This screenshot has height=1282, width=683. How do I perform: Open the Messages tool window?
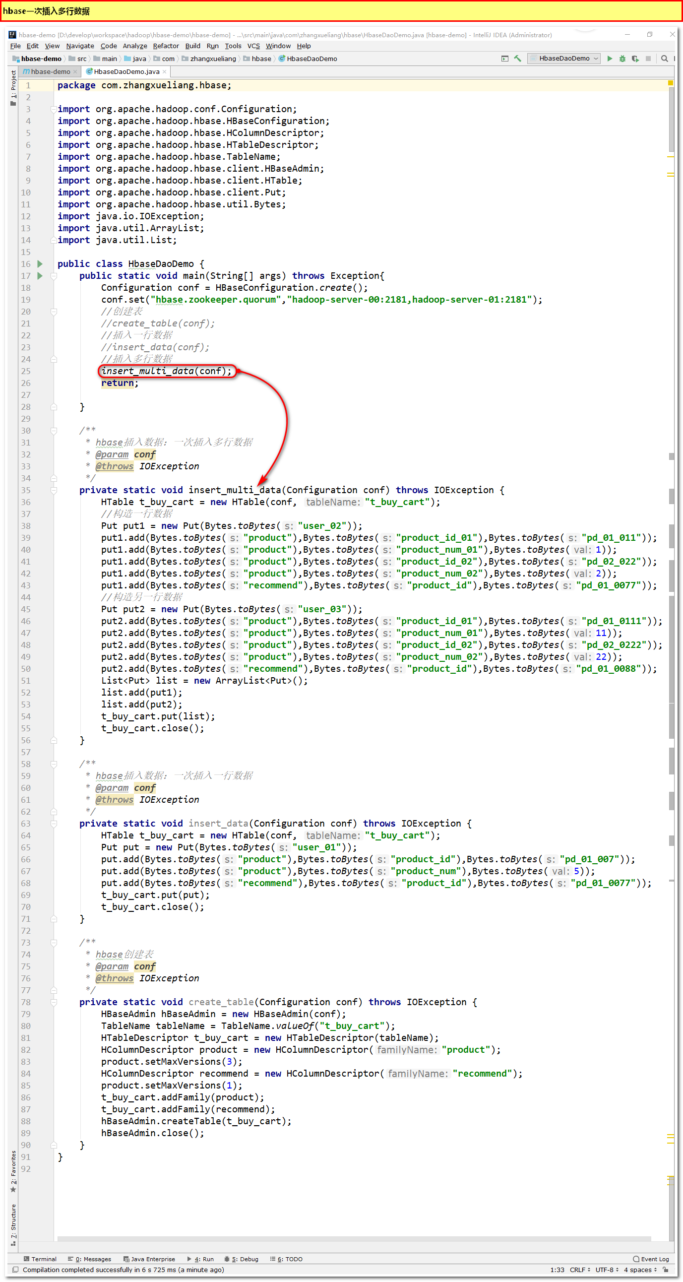tap(90, 1259)
